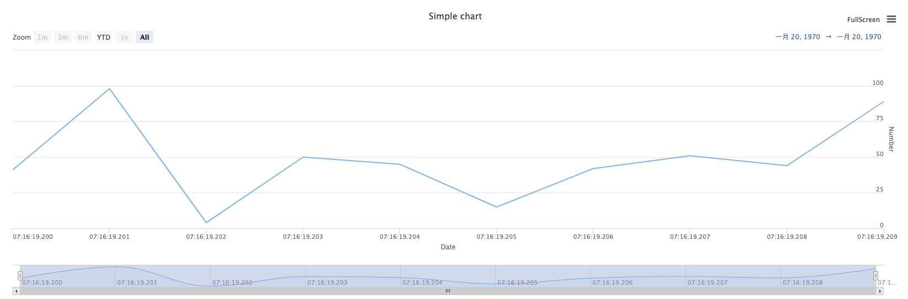908x299 pixels.
Task: Click the horizontal scrollbar thumb grip
Action: [448, 291]
